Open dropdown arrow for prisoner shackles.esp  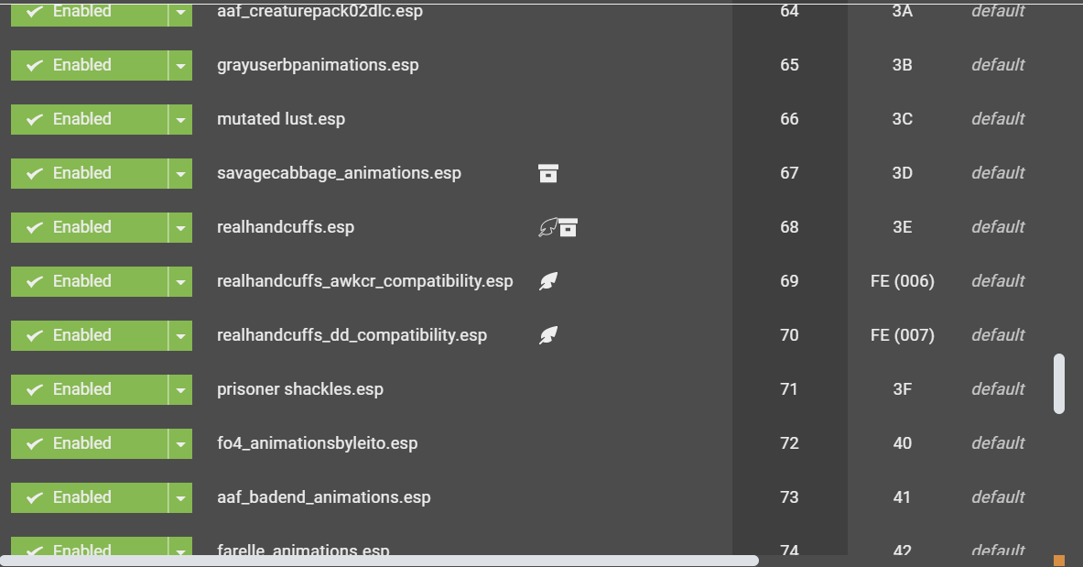[180, 389]
